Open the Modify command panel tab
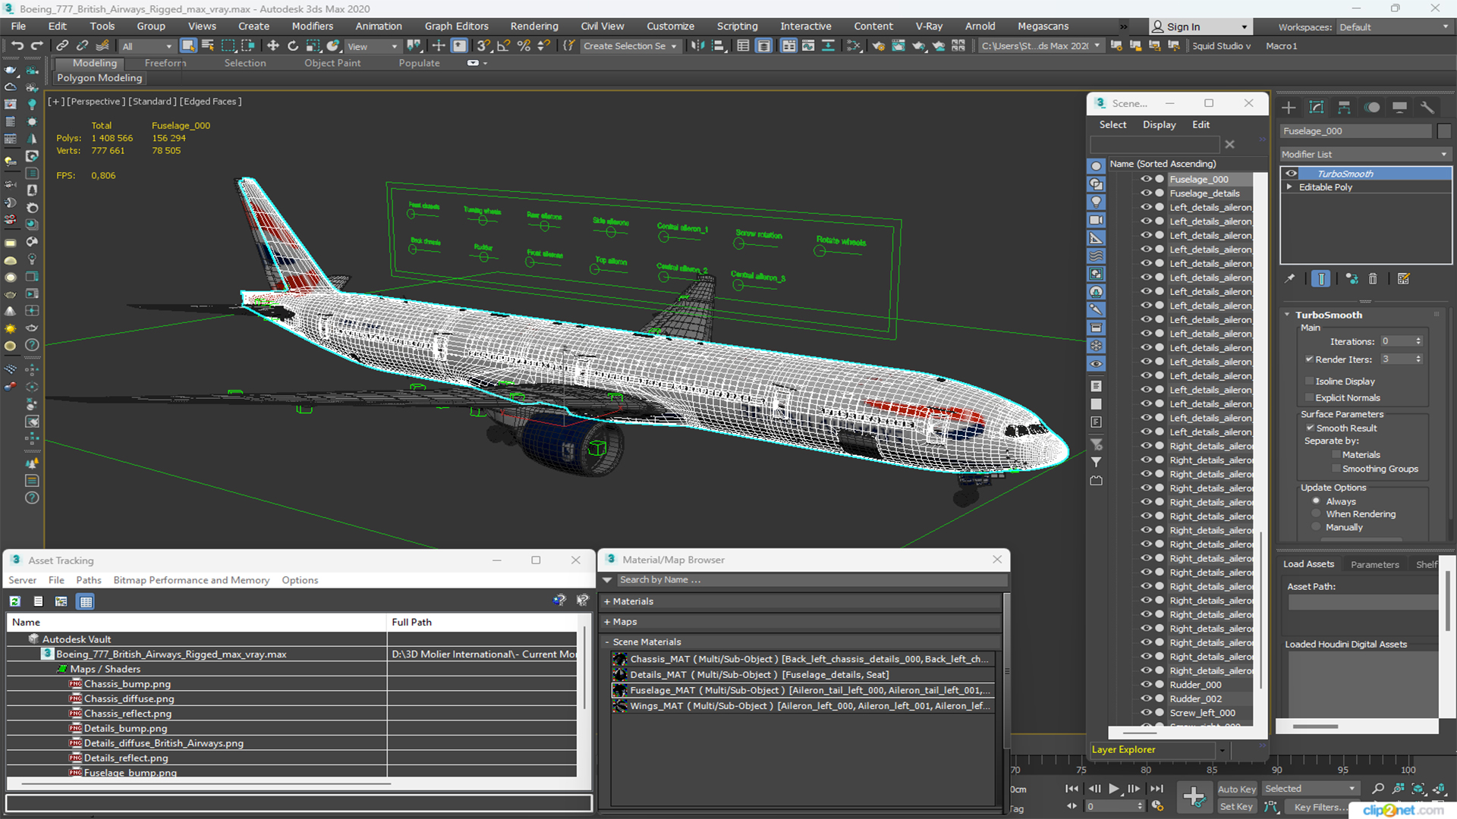 pos(1317,108)
